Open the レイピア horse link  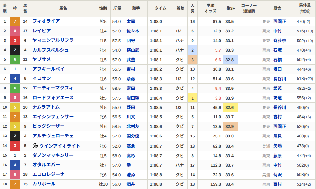click(41, 31)
